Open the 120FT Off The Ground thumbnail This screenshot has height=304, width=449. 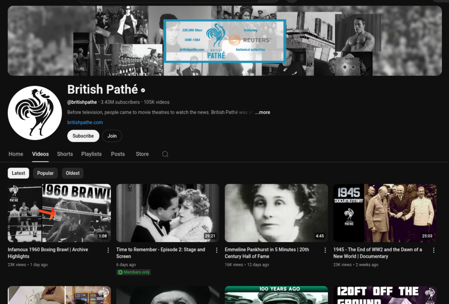(385, 295)
